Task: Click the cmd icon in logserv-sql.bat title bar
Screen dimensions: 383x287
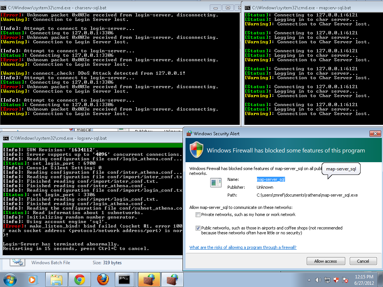Action: [x=6, y=138]
